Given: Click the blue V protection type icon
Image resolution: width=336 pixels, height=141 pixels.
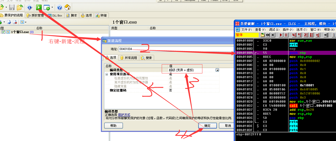Looking at the screenshot, I should tap(22, 22).
